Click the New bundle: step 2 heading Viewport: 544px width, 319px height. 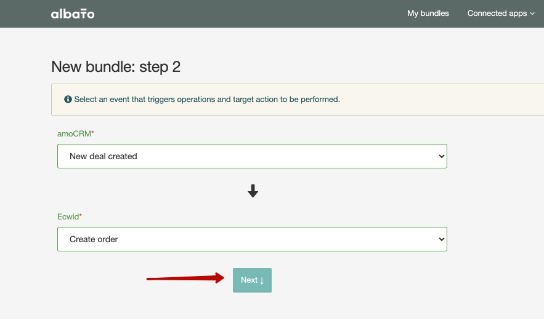[116, 67]
